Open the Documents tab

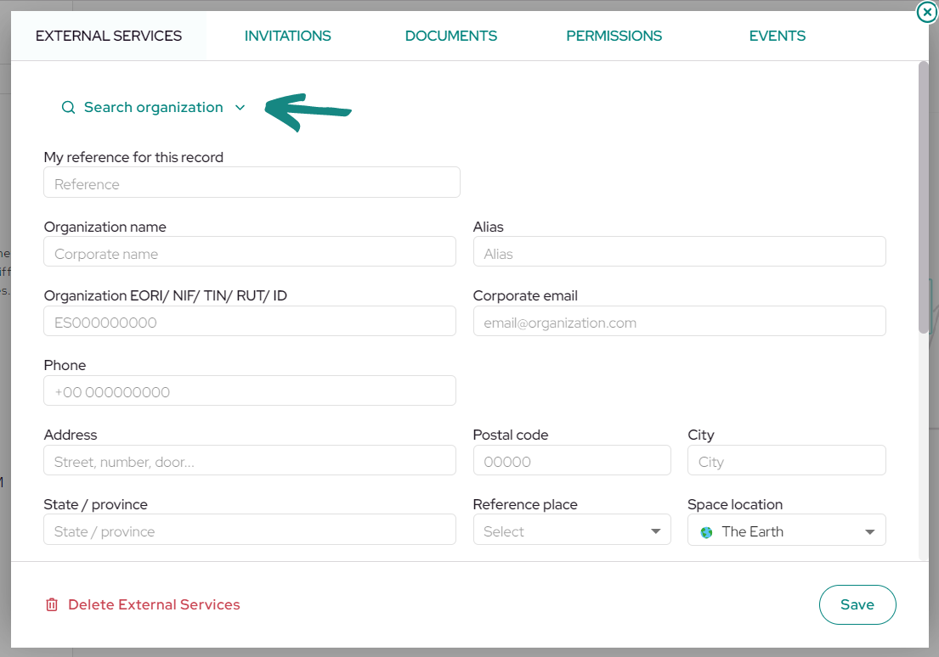[451, 36]
